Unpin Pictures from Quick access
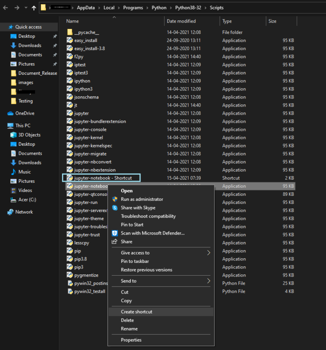Image resolution: width=326 pixels, height=350 pixels. pos(55,64)
